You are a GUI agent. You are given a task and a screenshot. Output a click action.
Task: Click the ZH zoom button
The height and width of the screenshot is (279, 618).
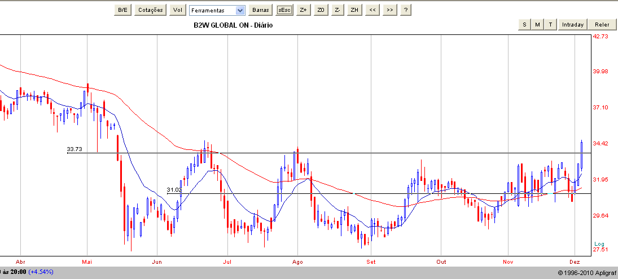[355, 10]
